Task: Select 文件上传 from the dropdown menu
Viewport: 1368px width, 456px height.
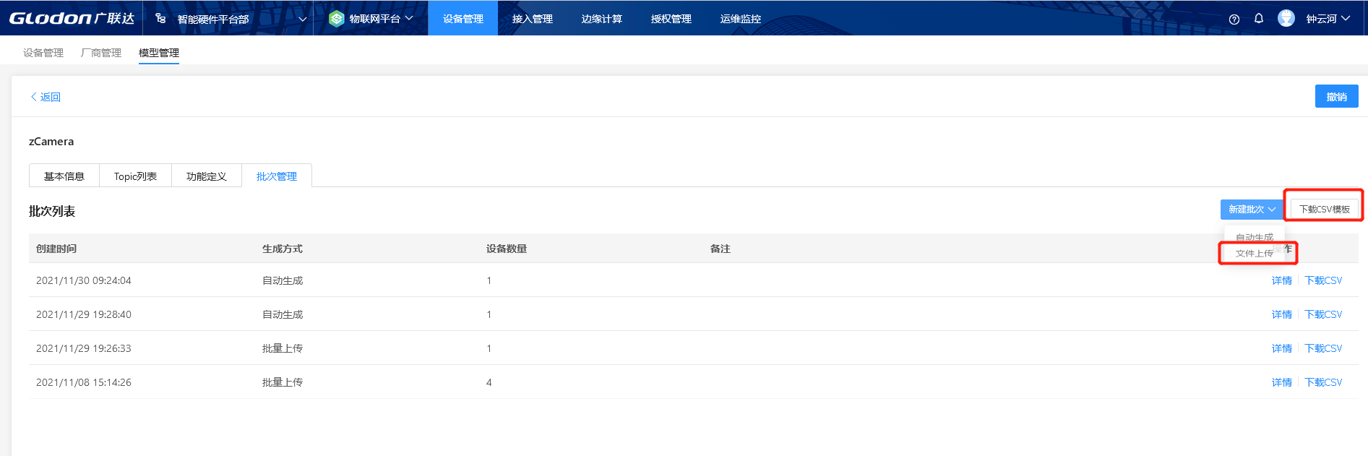Action: click(1255, 253)
